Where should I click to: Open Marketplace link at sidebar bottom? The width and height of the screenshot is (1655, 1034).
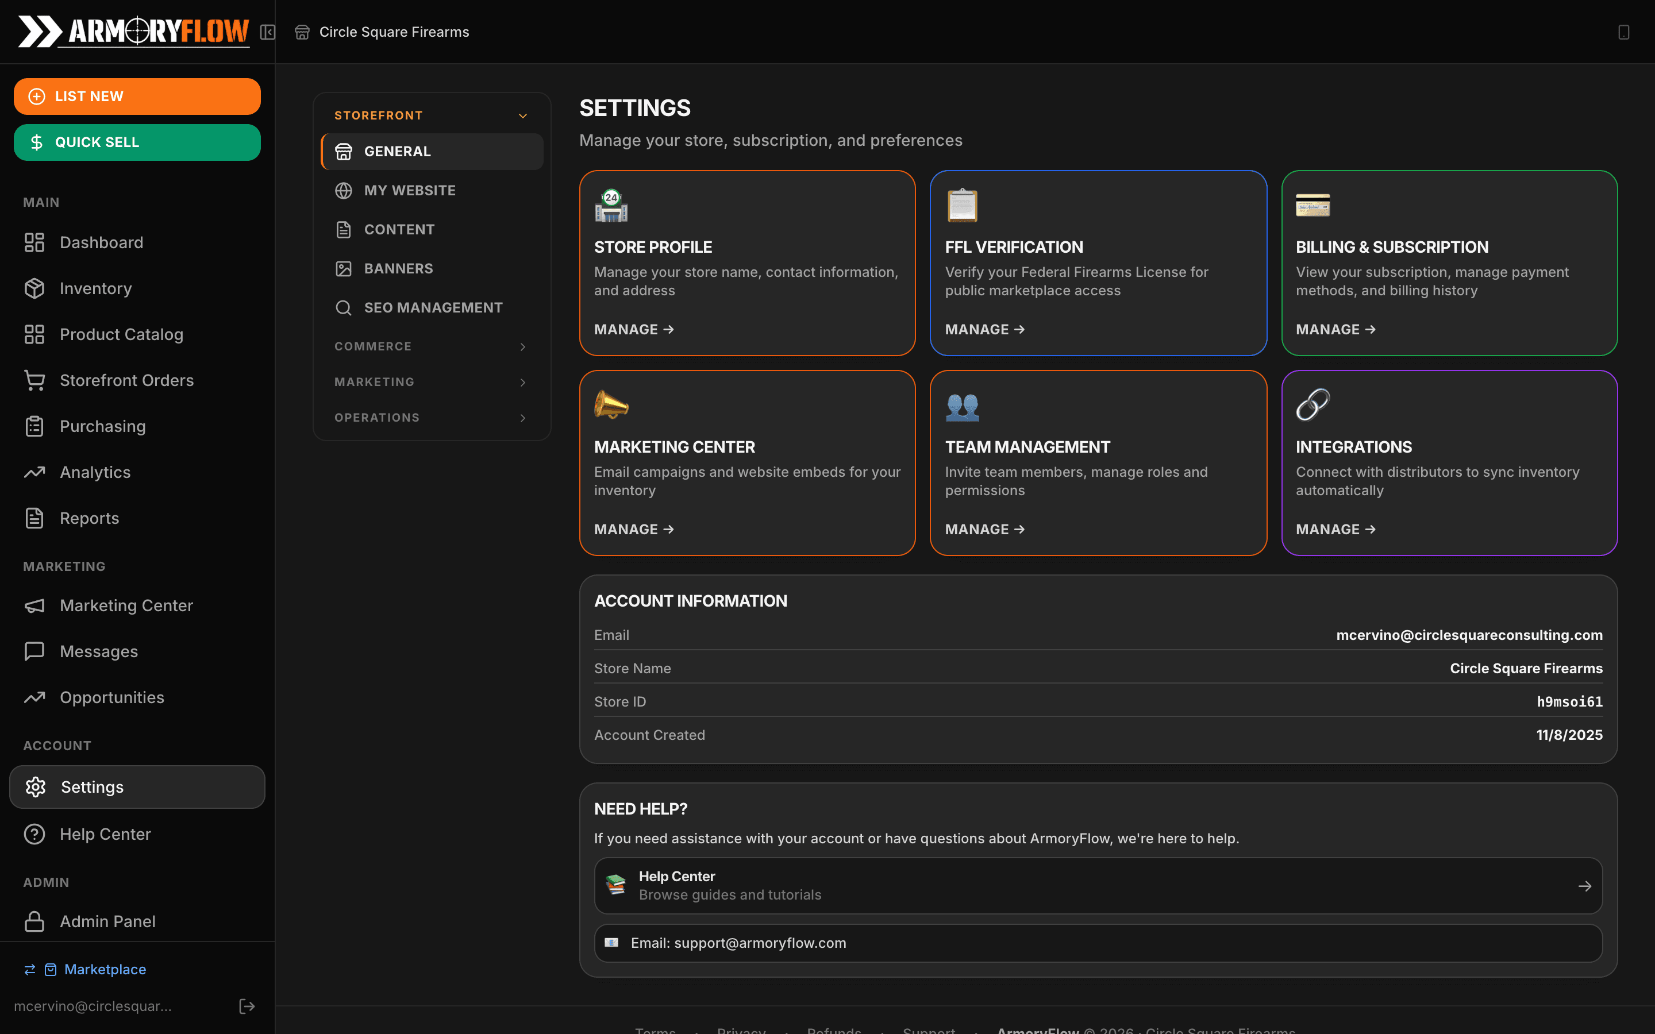(x=105, y=969)
